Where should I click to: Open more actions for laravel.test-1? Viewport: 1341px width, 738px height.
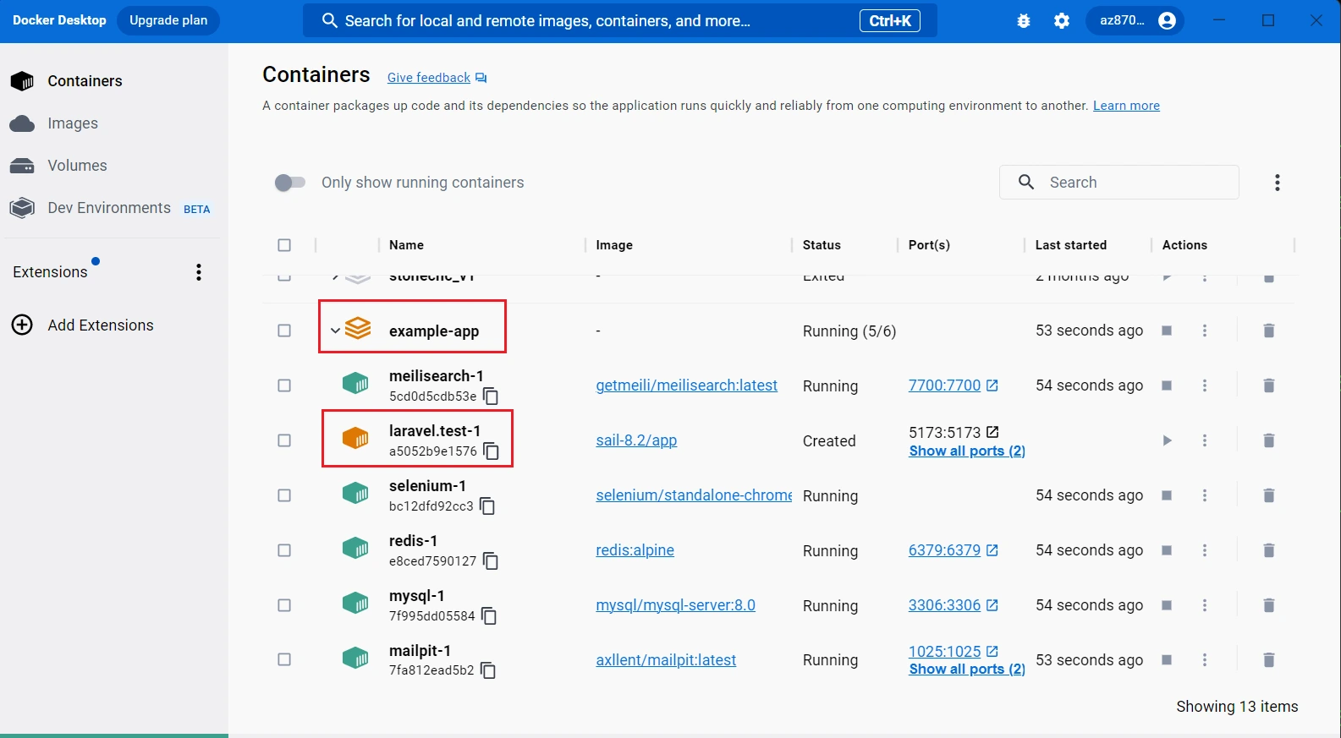[1205, 440]
